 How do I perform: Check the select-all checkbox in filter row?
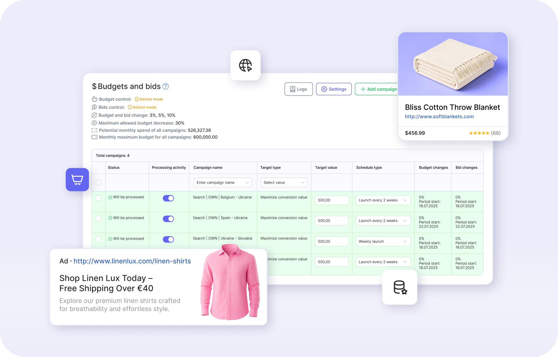tap(99, 182)
